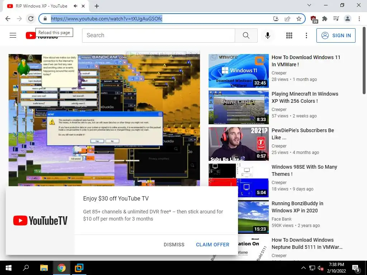This screenshot has width=367, height=275.
Task: Open VMware app from taskbar
Action: [x=79, y=268]
